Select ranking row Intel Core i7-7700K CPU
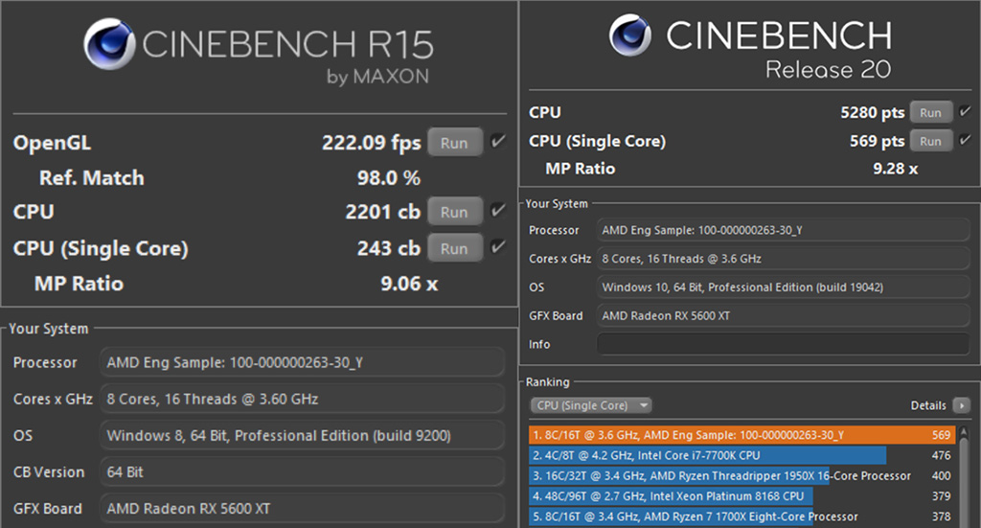Image resolution: width=981 pixels, height=528 pixels. pos(741,455)
